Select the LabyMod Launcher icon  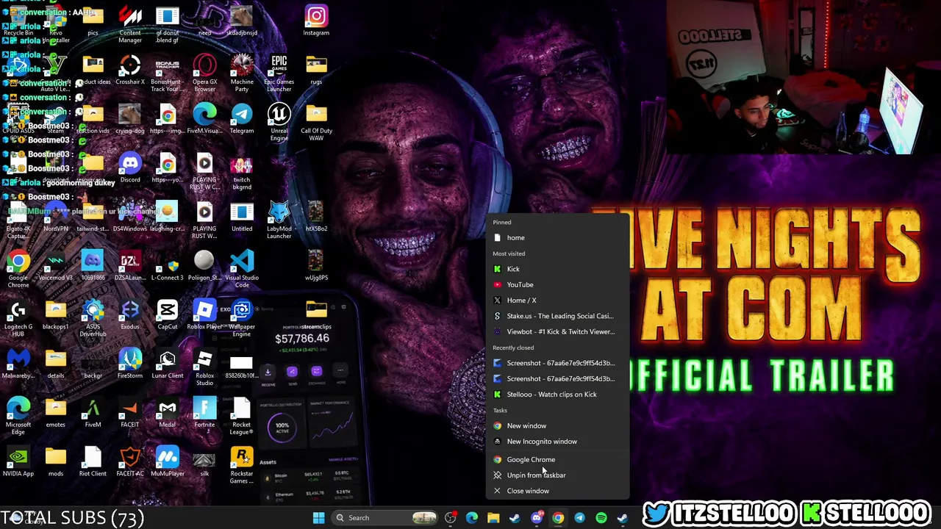279,220
